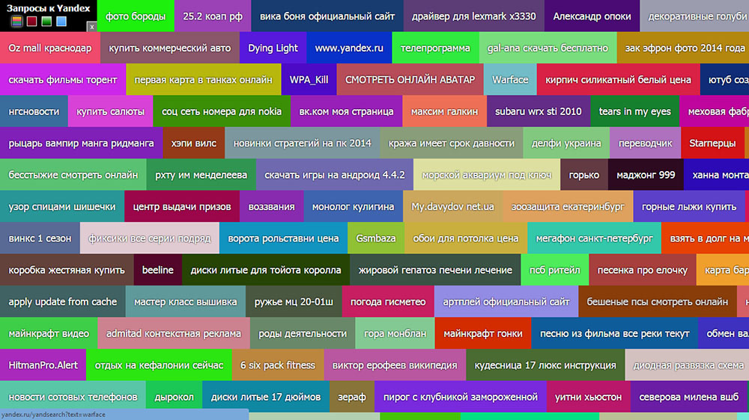
Task: Open tears in my eyes query
Action: click(635, 111)
